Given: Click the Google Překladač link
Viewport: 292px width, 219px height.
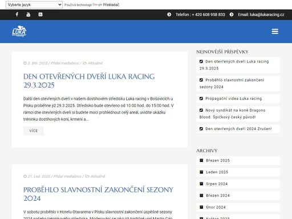Looking at the screenshot, I should pyautogui.click(x=107, y=5).
